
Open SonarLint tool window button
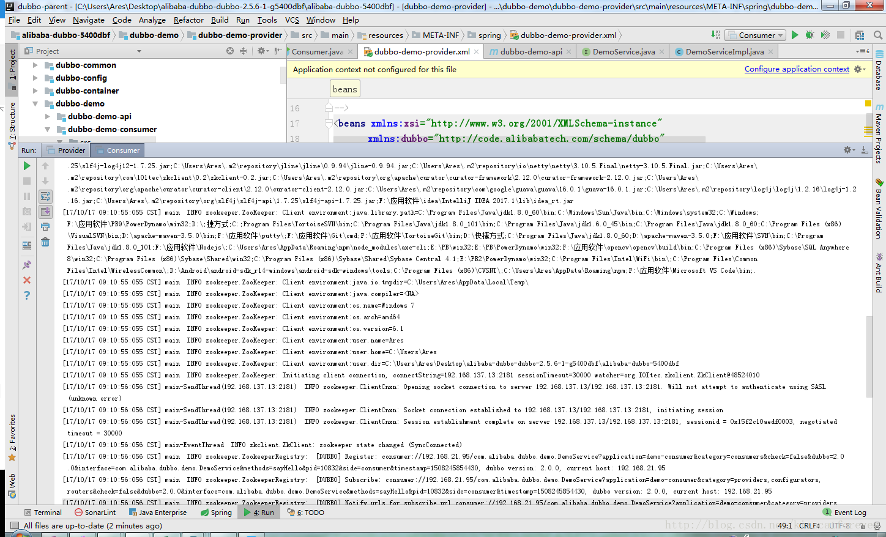click(95, 513)
